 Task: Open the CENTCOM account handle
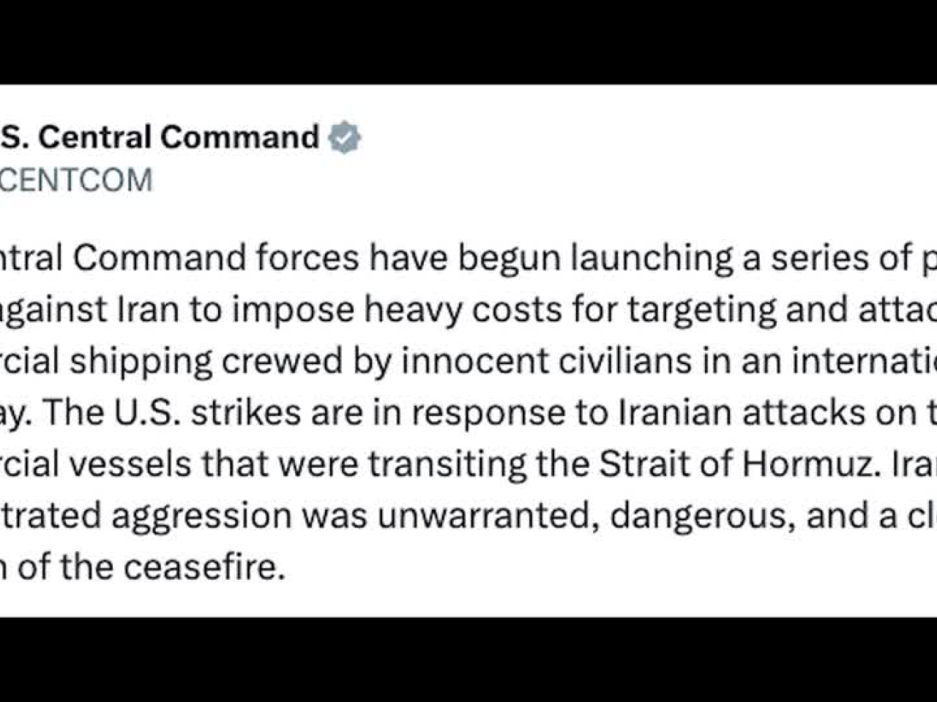pos(76,180)
